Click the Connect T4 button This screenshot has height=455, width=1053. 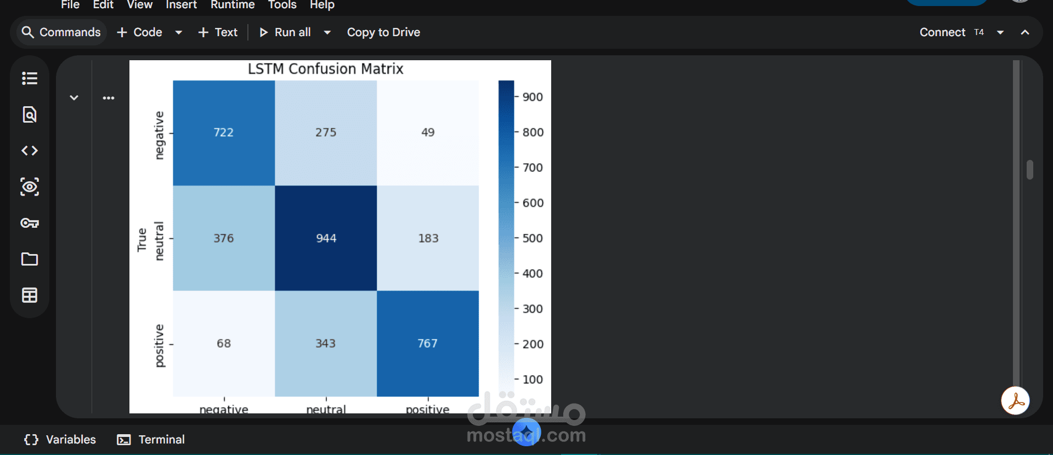[x=952, y=32]
